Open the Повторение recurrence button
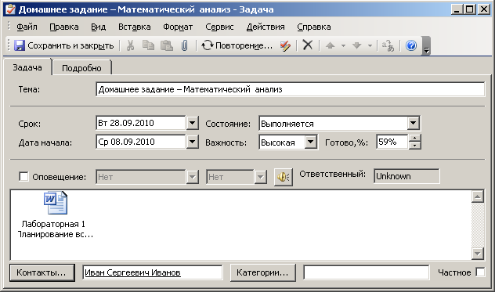 tap(237, 45)
